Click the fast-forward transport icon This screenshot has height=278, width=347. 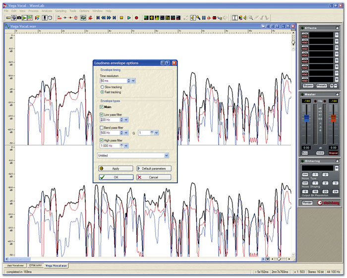(x=109, y=18)
